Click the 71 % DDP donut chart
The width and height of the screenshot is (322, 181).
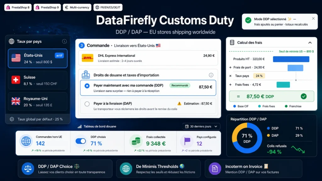(247, 138)
